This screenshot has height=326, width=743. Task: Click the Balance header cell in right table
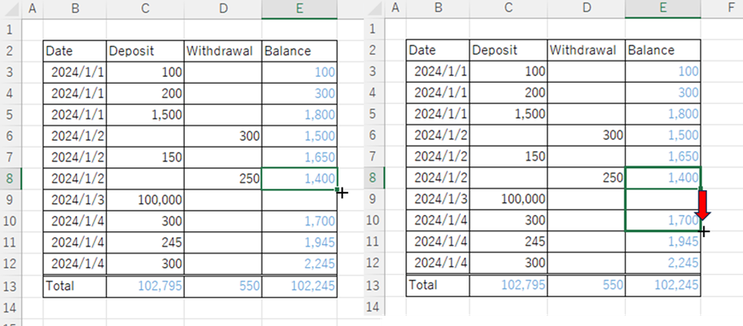tap(663, 51)
